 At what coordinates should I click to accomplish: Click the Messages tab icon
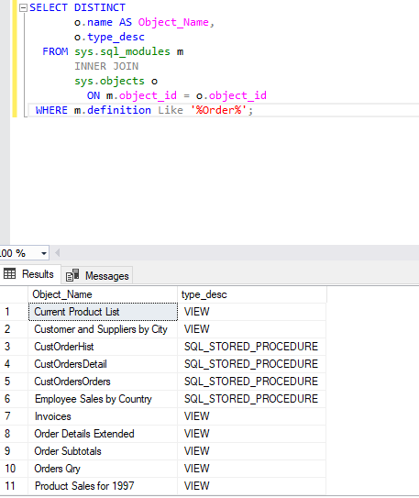click(72, 275)
